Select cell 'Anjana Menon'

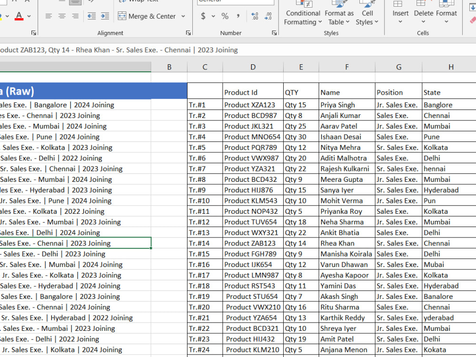coord(347,350)
